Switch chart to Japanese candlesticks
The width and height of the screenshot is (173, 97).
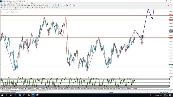tap(48, 5)
